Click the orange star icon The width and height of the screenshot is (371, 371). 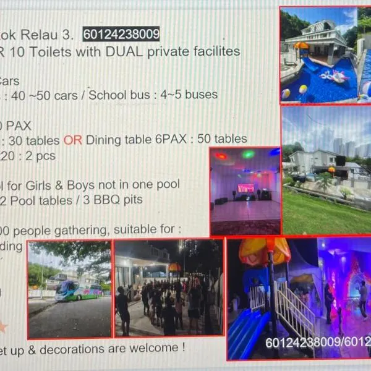pos(3,325)
